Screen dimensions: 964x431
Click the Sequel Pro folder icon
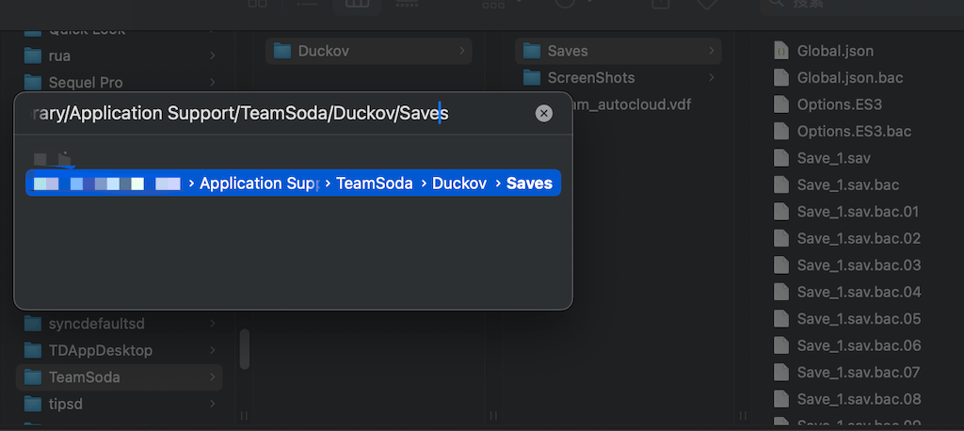point(34,82)
